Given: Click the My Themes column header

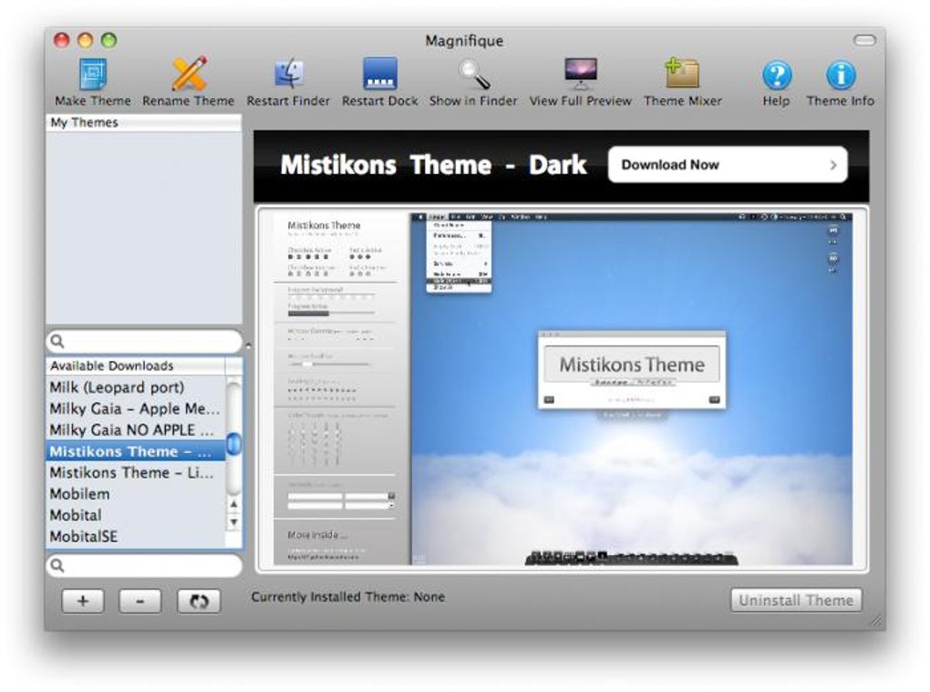Looking at the screenshot, I should click(144, 123).
